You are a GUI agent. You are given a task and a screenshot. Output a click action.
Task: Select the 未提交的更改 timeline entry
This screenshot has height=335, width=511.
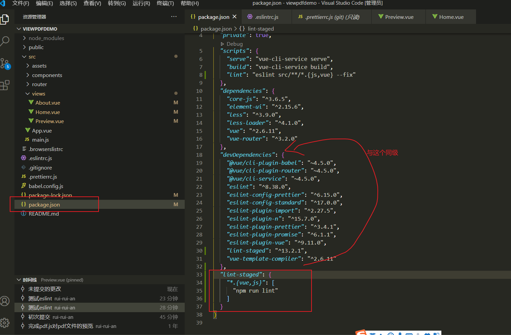click(100, 289)
